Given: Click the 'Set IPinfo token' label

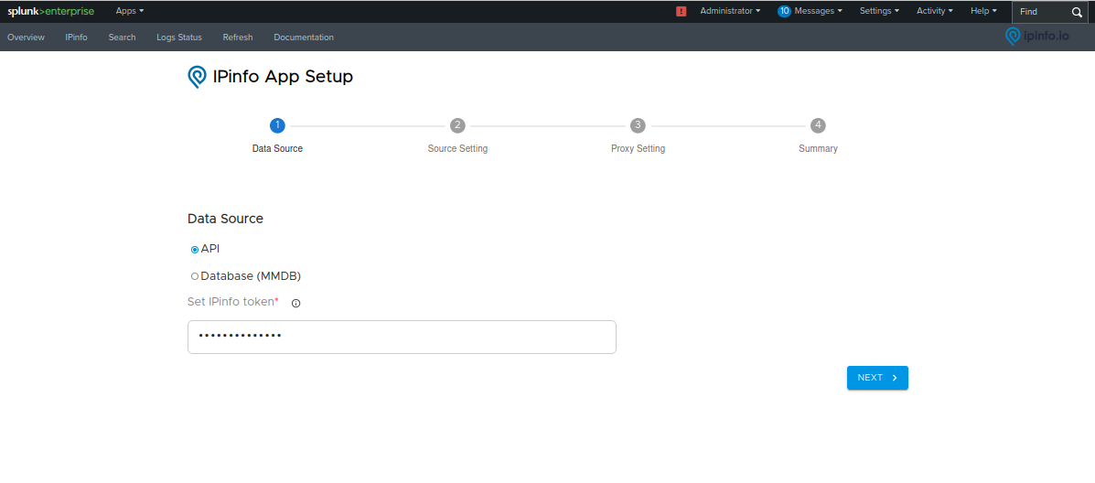Looking at the screenshot, I should pos(232,302).
